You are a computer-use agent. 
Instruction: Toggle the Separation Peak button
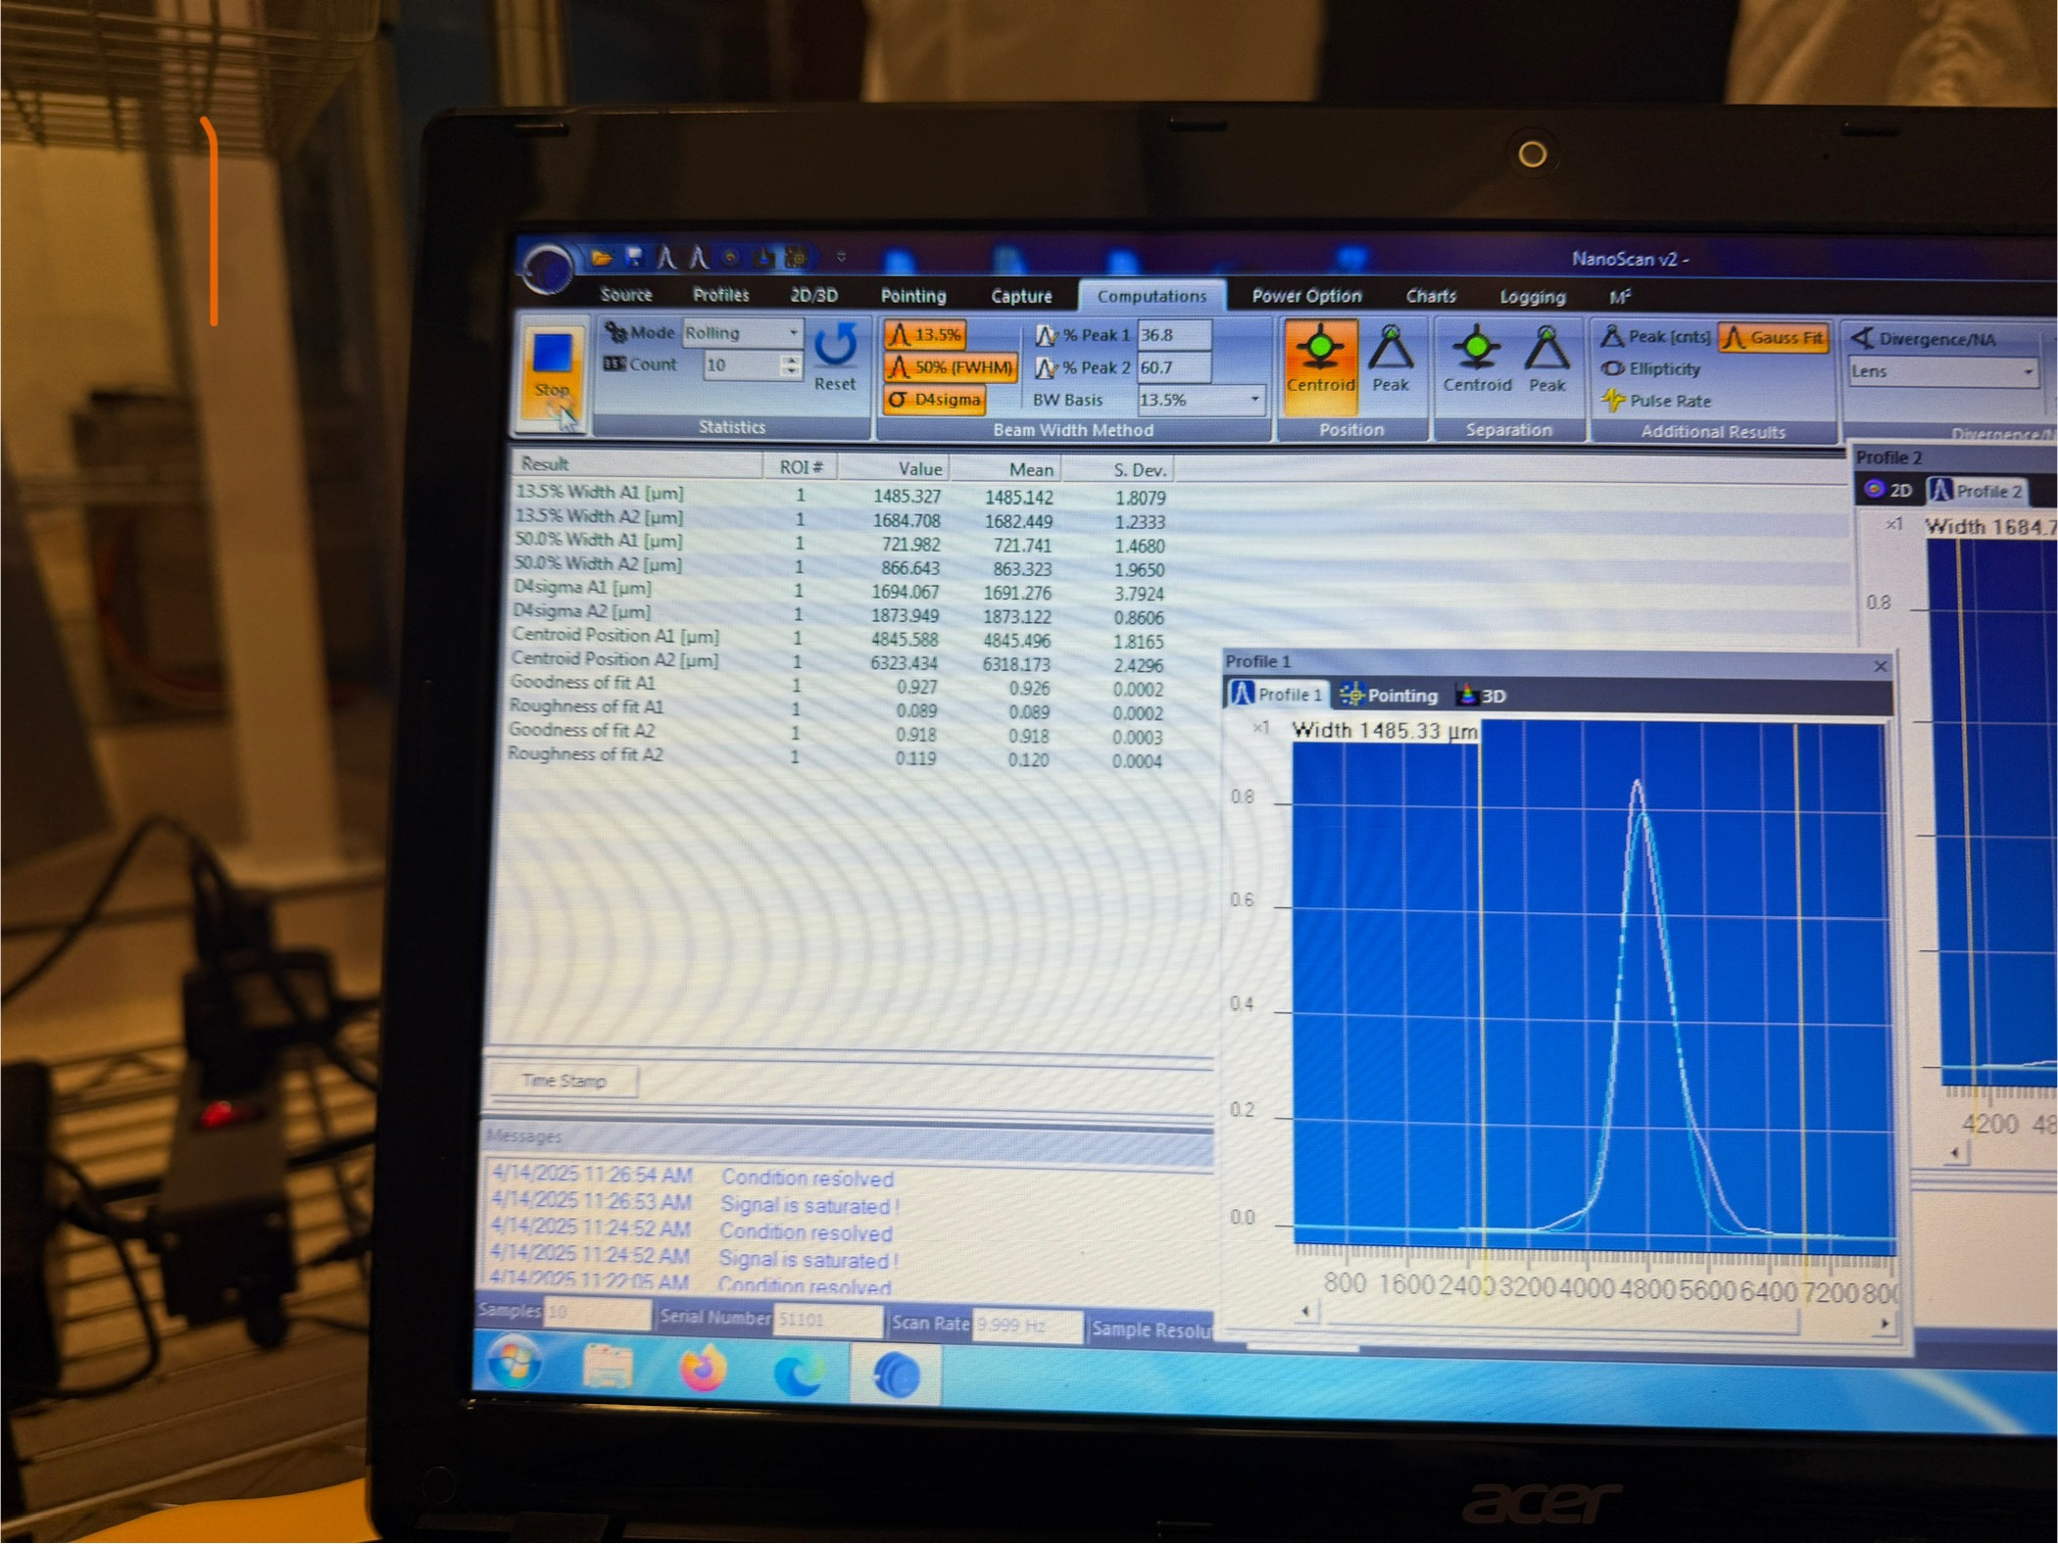[1546, 360]
